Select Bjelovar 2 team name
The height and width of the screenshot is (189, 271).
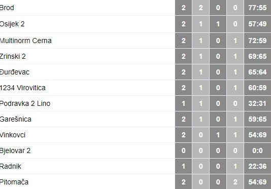[15, 150]
